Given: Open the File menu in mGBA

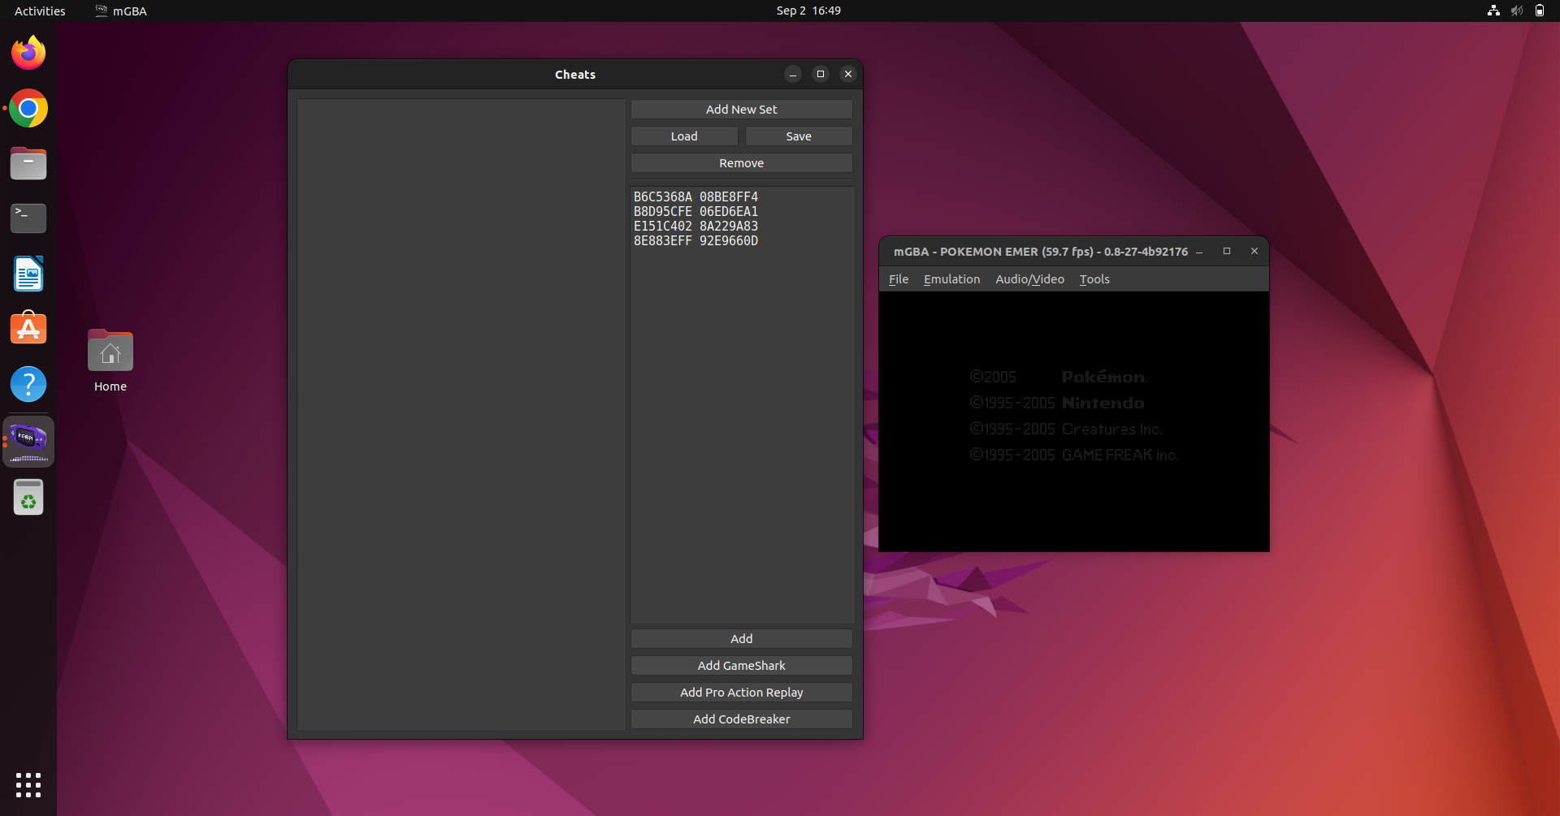Looking at the screenshot, I should click(898, 278).
